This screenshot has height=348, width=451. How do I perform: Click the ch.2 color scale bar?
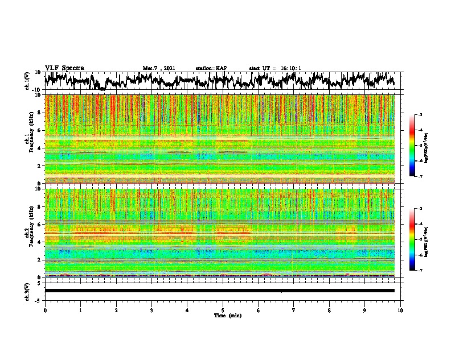click(x=412, y=239)
